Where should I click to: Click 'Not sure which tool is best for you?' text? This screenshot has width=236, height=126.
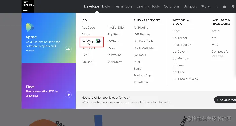(x=106, y=98)
